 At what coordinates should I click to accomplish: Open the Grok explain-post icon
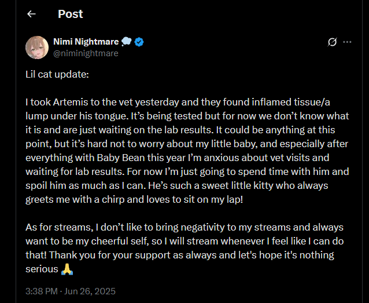coord(332,42)
